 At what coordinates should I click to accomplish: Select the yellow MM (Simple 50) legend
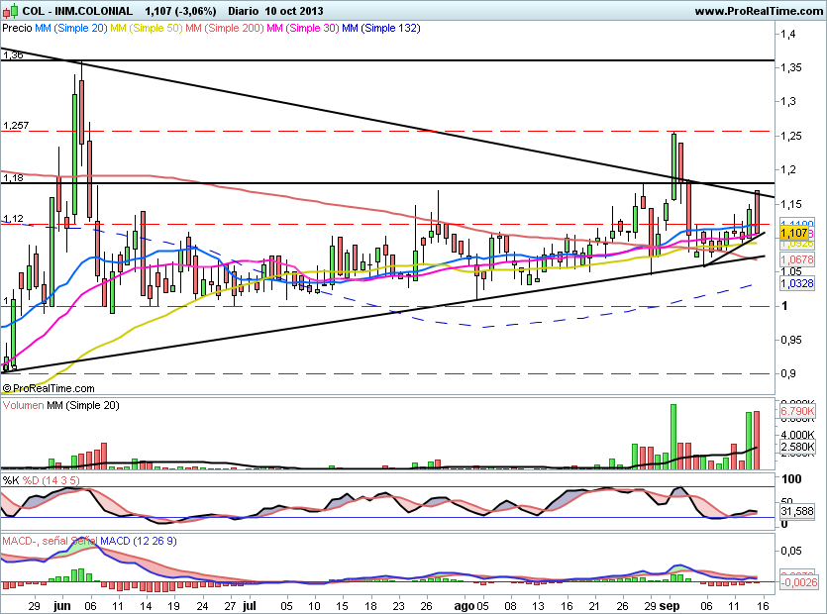tap(146, 29)
